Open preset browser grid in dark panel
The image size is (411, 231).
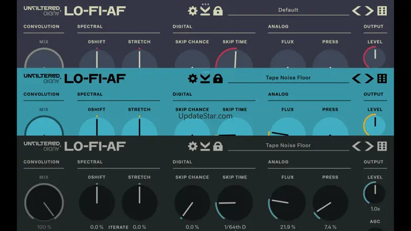(382, 146)
